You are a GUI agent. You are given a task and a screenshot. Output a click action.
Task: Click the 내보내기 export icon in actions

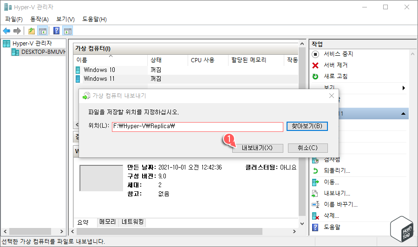point(315,194)
